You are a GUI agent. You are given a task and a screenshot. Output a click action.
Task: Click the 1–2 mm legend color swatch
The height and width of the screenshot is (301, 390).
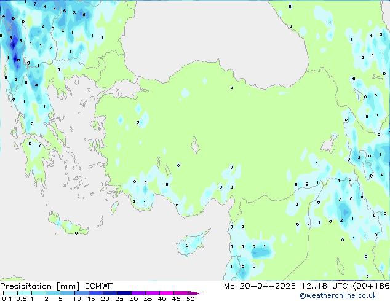39,293
